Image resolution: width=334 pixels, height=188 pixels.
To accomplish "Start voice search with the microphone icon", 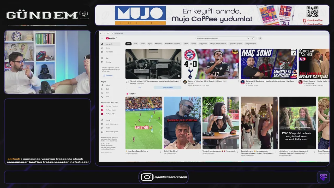I will pos(260,38).
